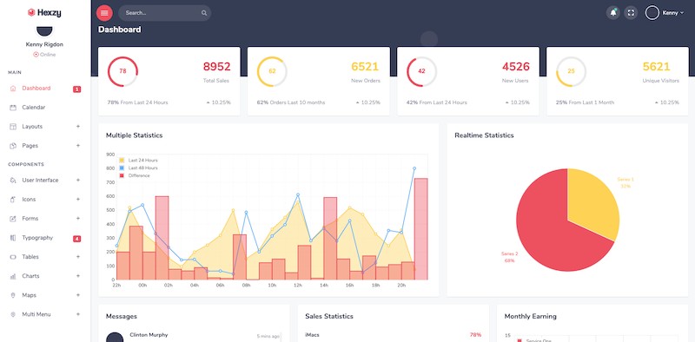Expand the Pages submenu plus
The height and width of the screenshot is (342, 695).
point(78,145)
